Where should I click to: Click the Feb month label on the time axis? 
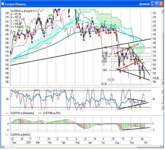click(38, 142)
